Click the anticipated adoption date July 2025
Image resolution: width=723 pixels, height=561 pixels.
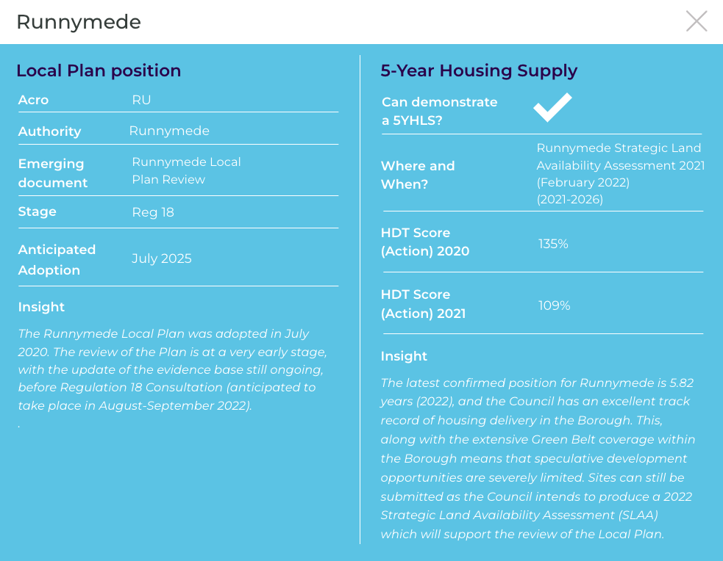pos(162,258)
